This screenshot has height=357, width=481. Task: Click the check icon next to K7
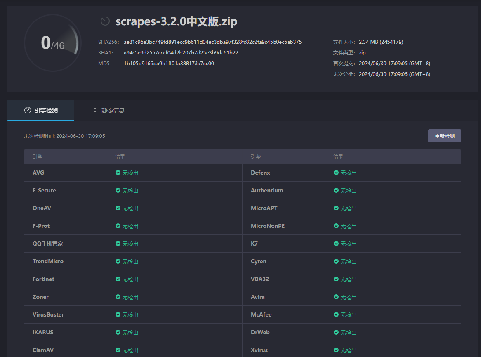[336, 244]
